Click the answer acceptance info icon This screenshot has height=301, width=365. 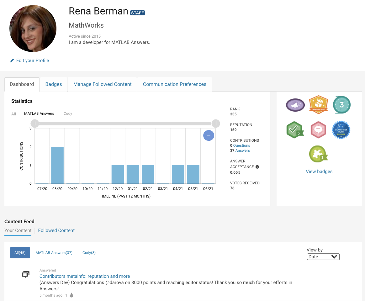pos(257,167)
